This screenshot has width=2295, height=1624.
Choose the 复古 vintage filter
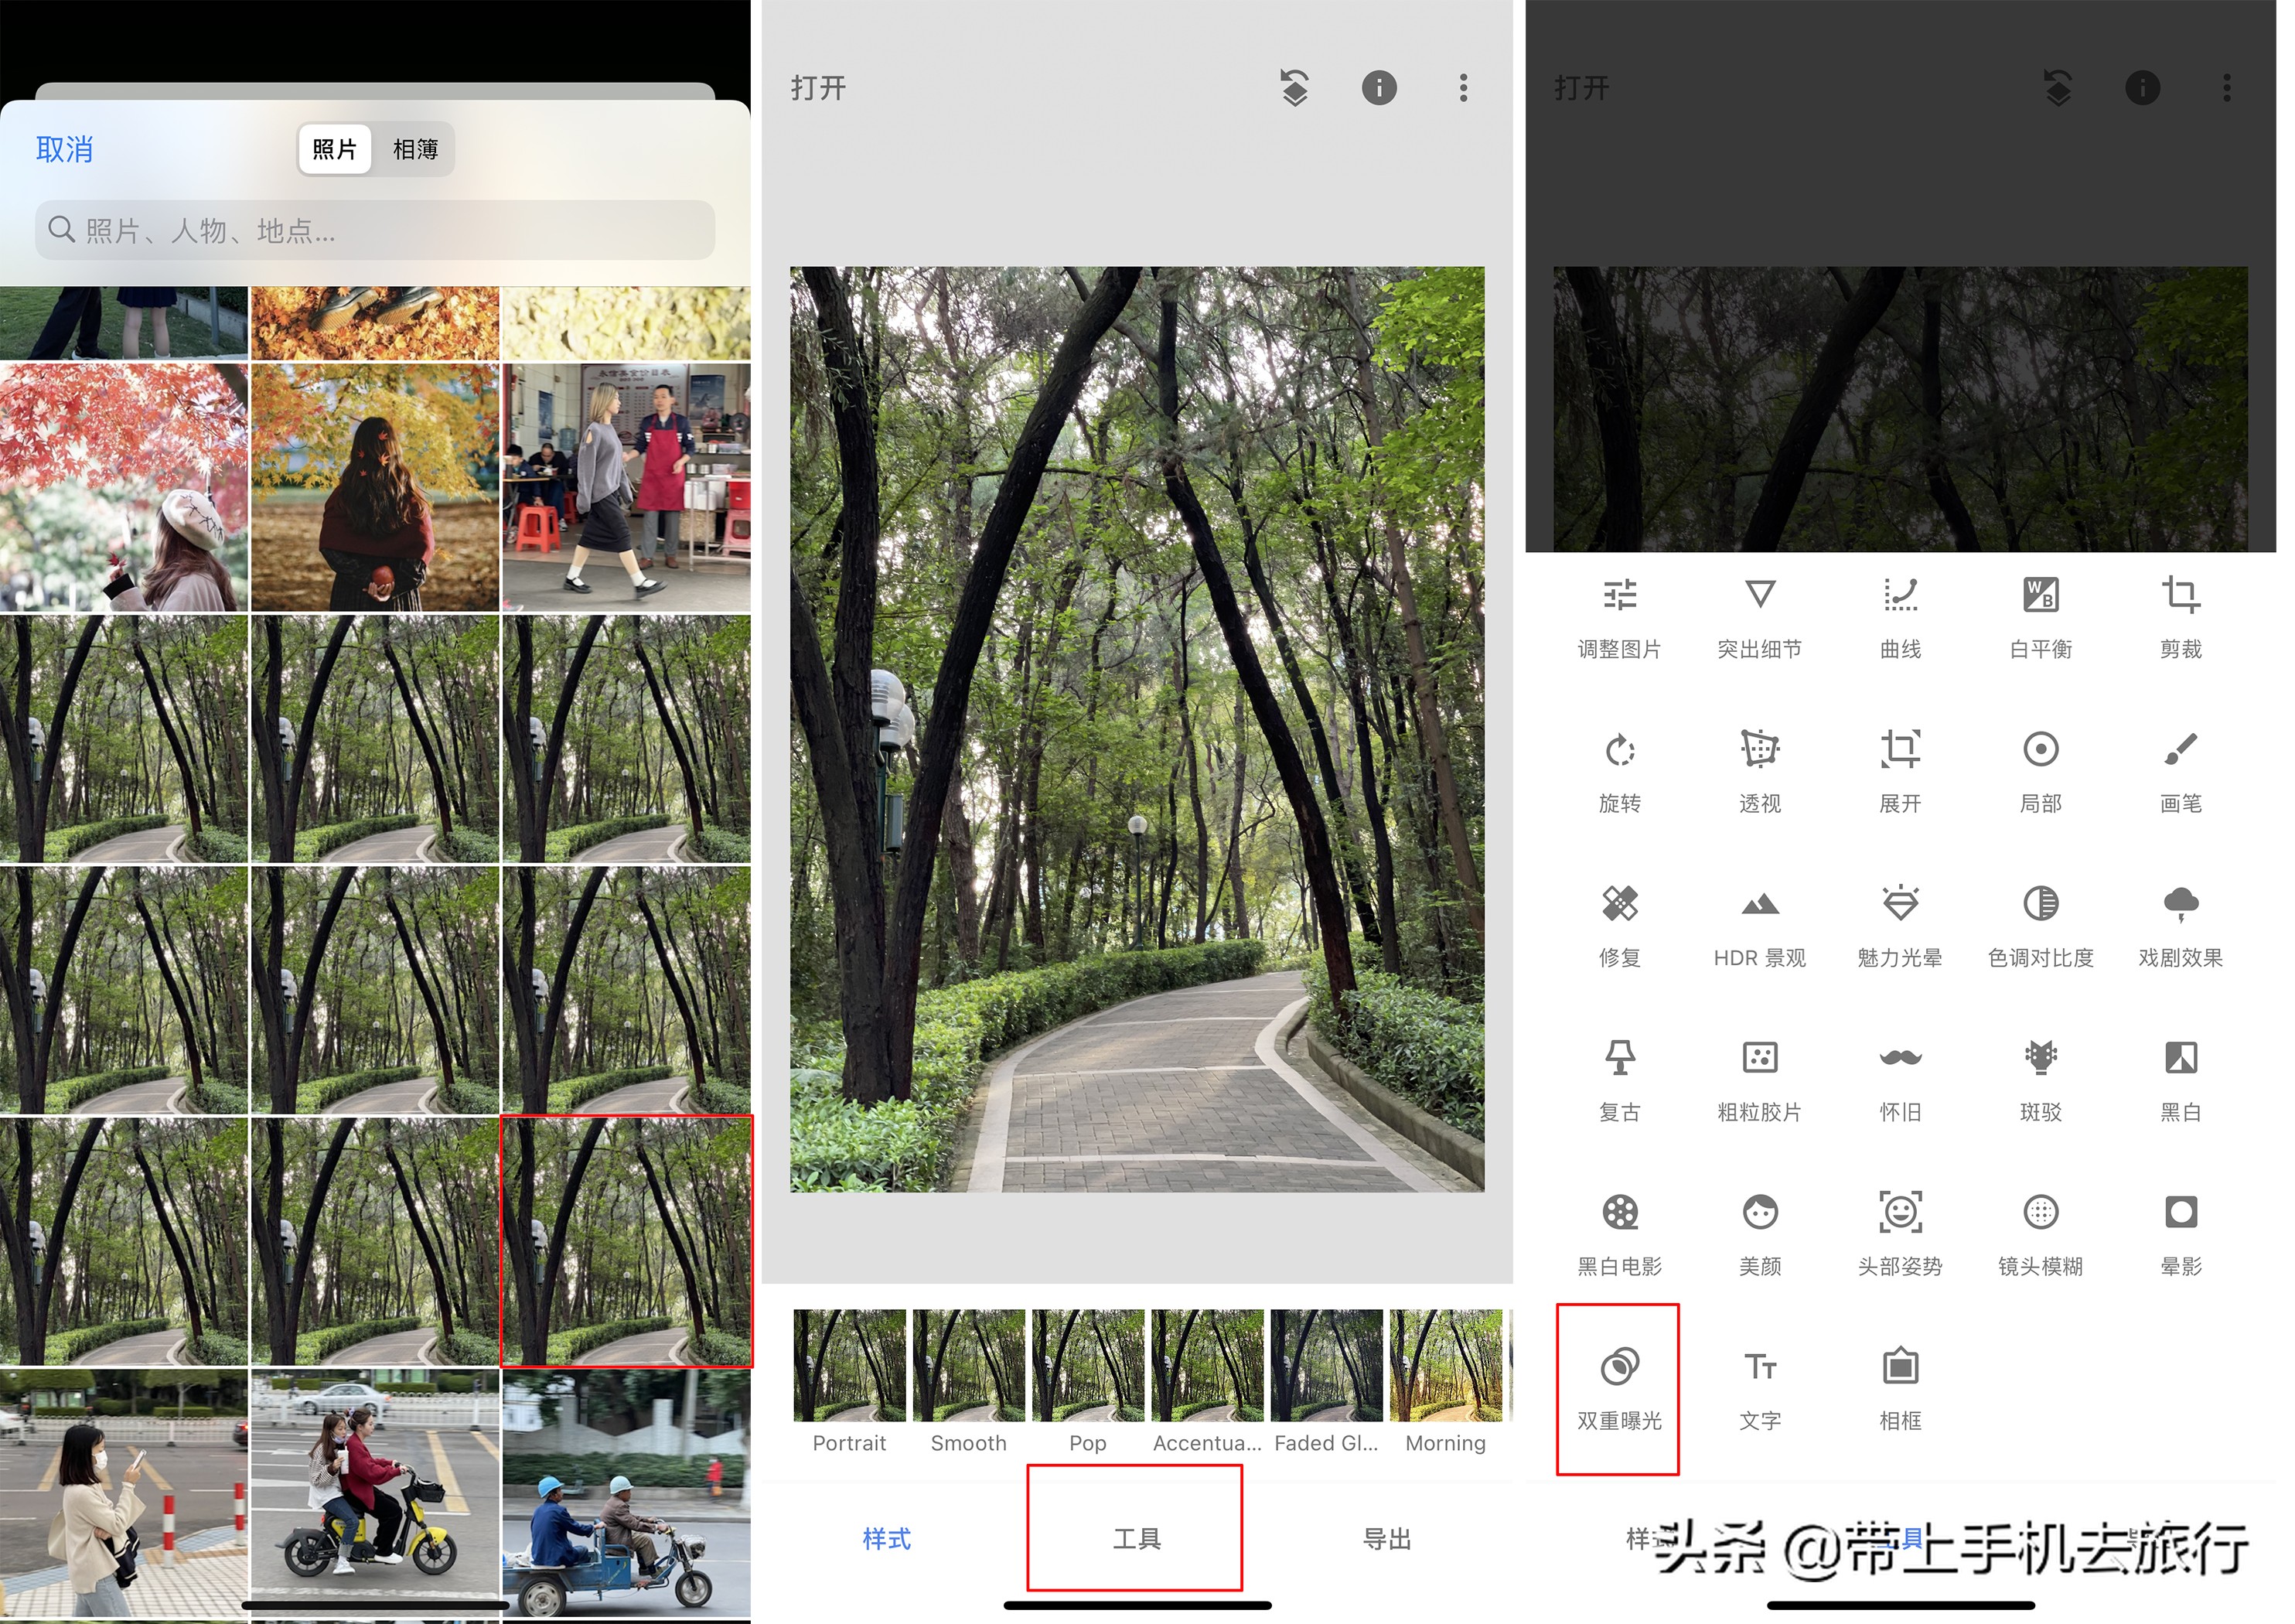pos(1619,1081)
